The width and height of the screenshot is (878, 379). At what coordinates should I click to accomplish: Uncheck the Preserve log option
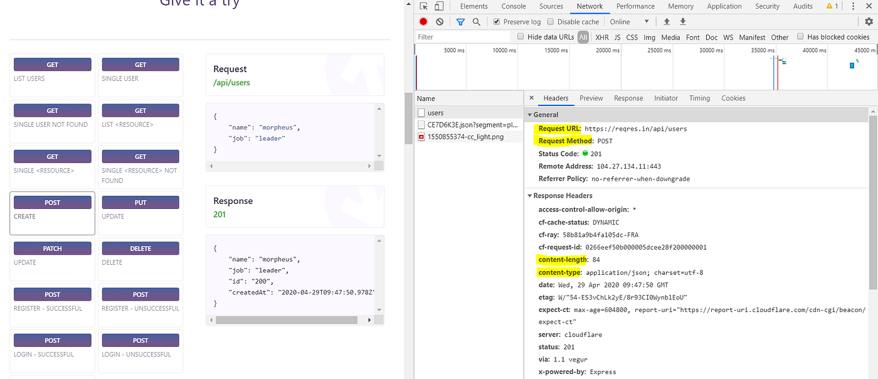(x=496, y=21)
